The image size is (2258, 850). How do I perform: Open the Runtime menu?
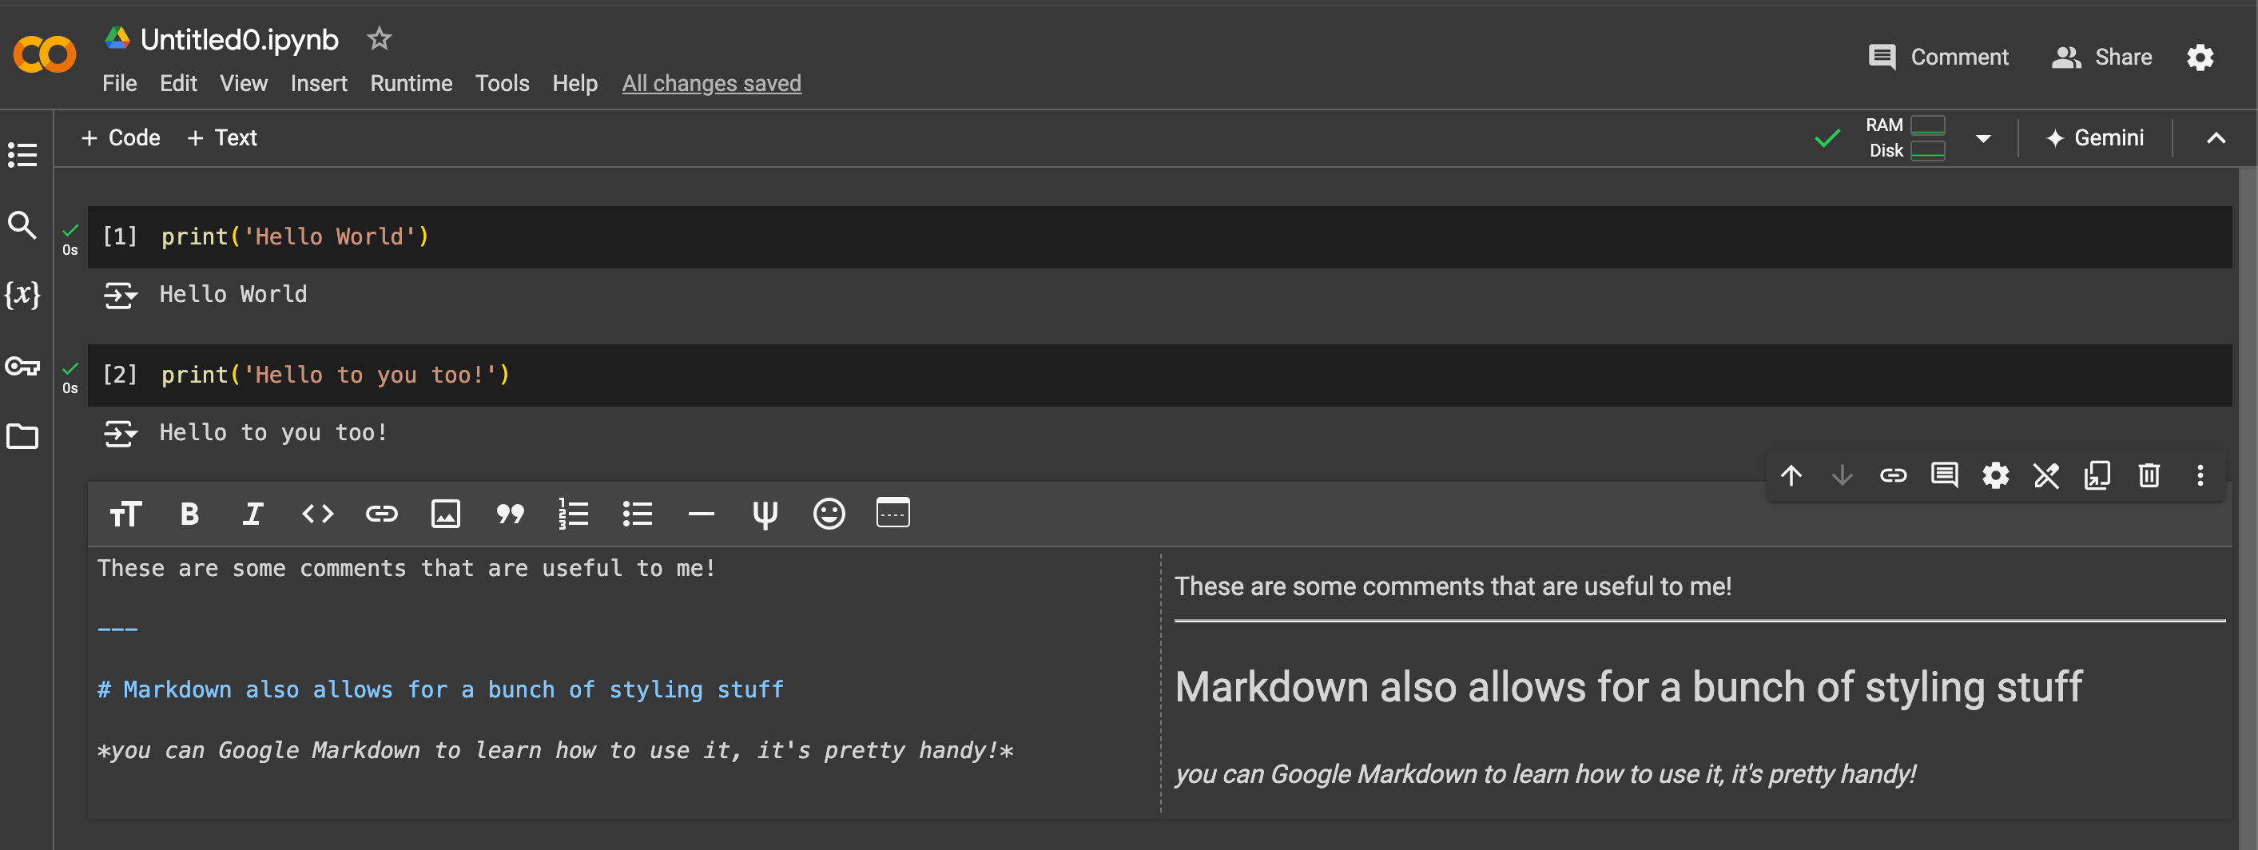411,83
